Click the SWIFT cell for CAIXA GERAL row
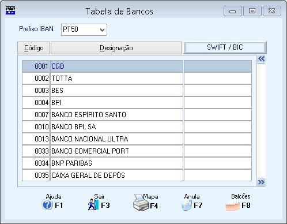The image size is (287, 224). (218, 176)
